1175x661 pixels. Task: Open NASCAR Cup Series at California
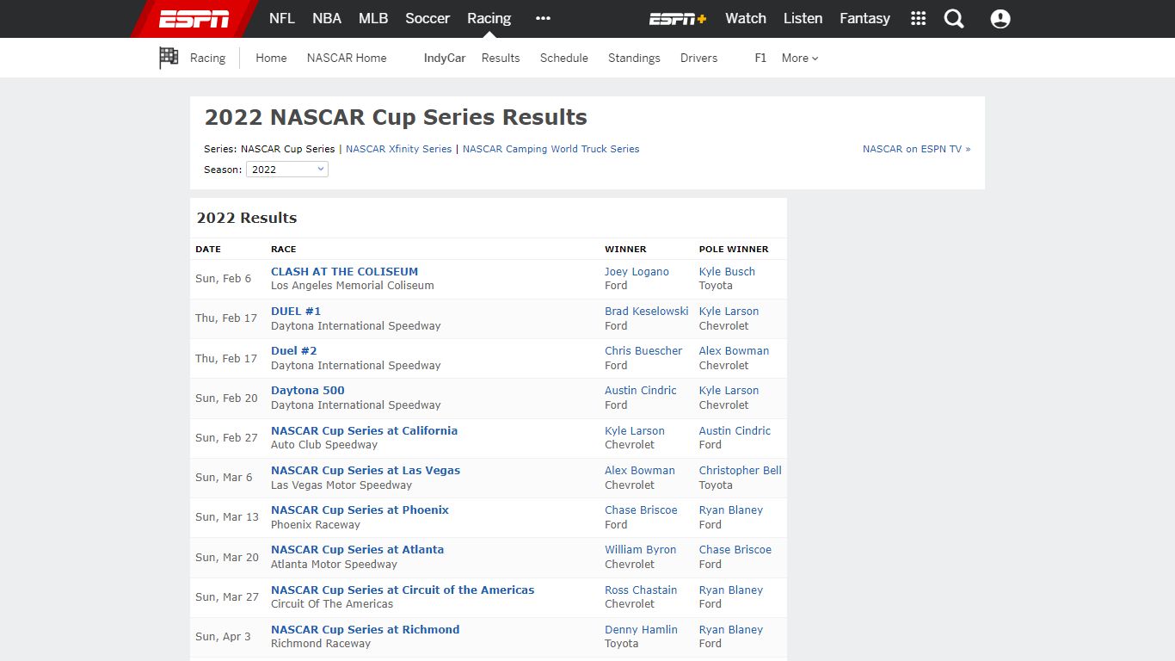click(x=364, y=430)
